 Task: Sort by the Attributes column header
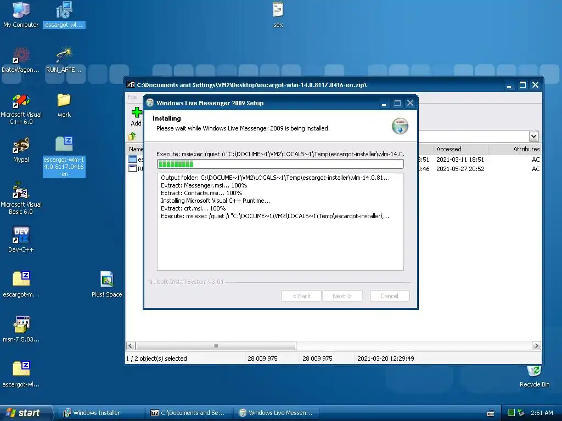pos(515,149)
